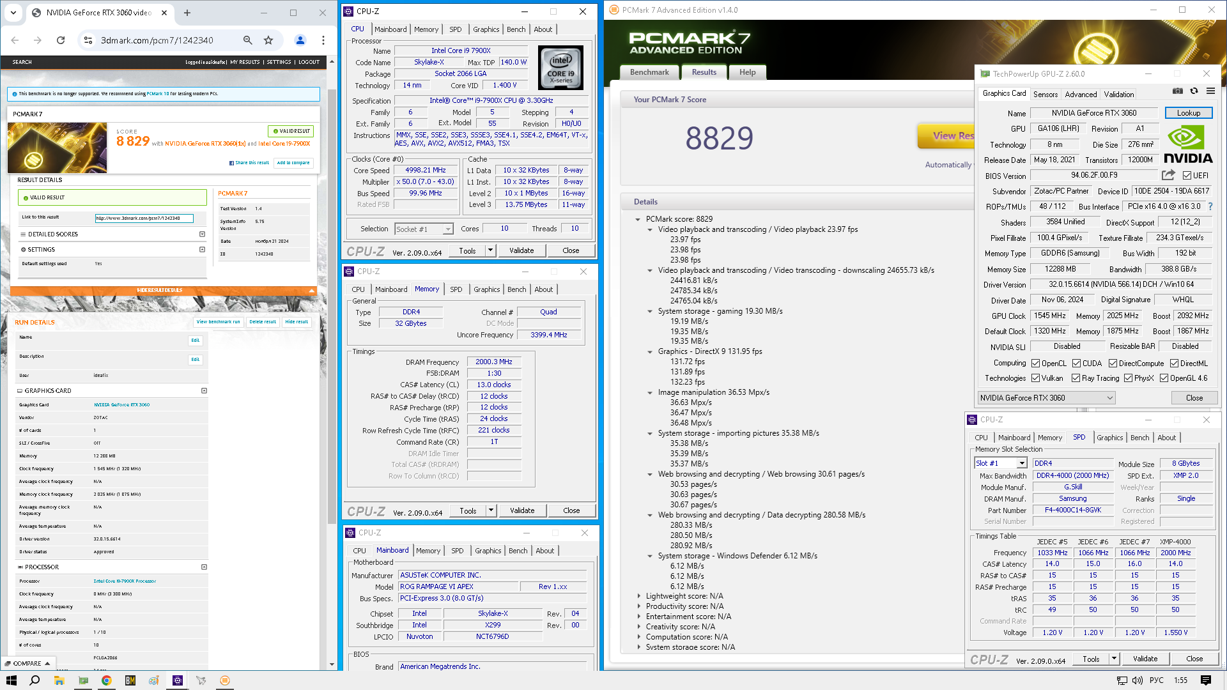The width and height of the screenshot is (1227, 690).
Task: Open the Chrome taskbar icon
Action: [107, 680]
